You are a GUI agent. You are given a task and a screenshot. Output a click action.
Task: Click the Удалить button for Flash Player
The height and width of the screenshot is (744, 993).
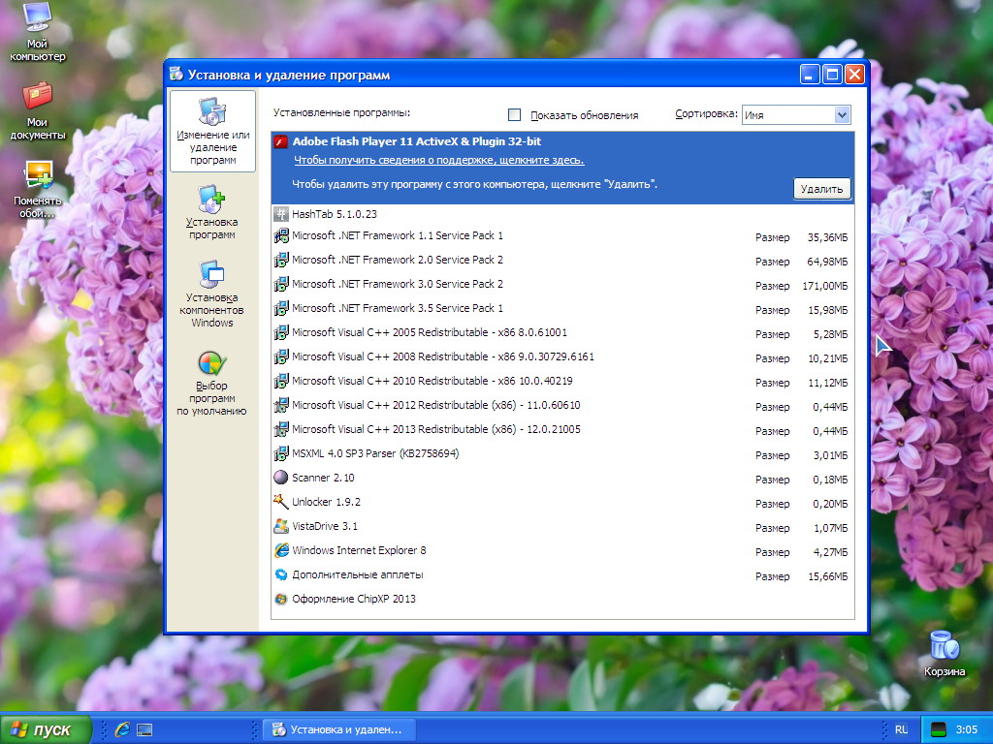click(821, 189)
